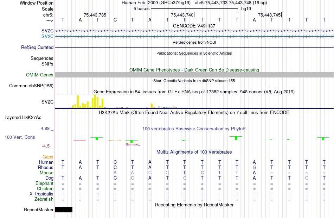
Task: Click the Layered H3K27Ac track label
Action: coord(23,118)
